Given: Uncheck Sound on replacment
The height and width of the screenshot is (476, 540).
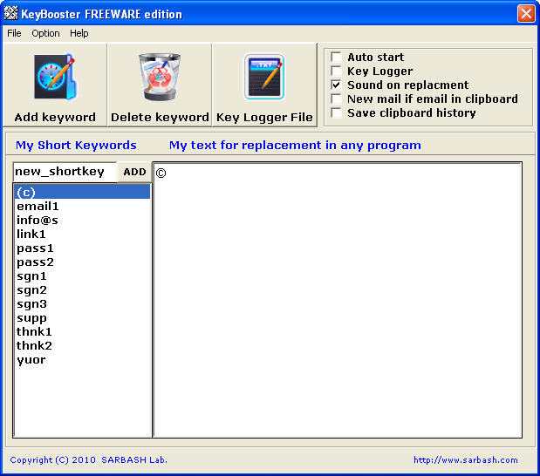Looking at the screenshot, I should (x=336, y=85).
